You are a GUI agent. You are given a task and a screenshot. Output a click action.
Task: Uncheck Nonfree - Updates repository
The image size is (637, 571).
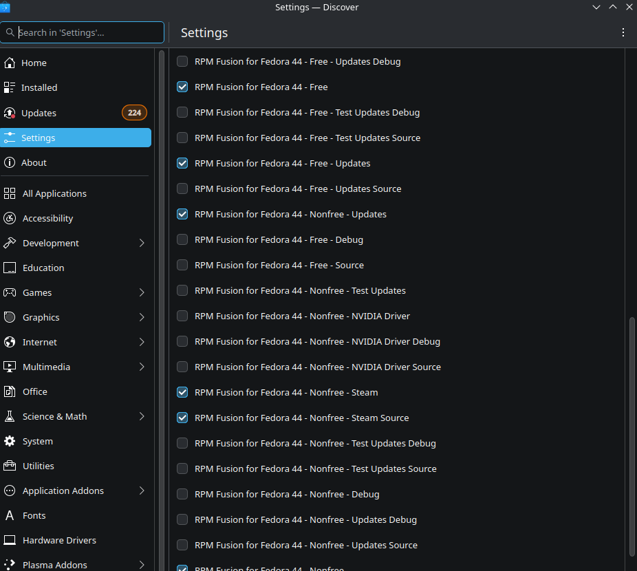[x=182, y=214]
